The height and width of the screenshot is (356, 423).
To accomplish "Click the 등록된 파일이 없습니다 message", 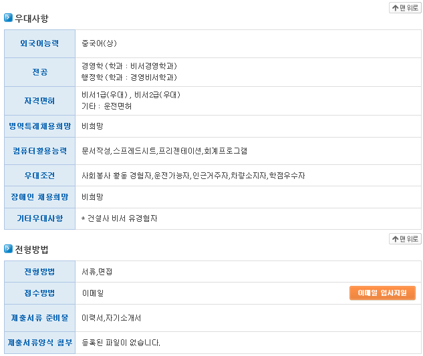I will pos(120,343).
